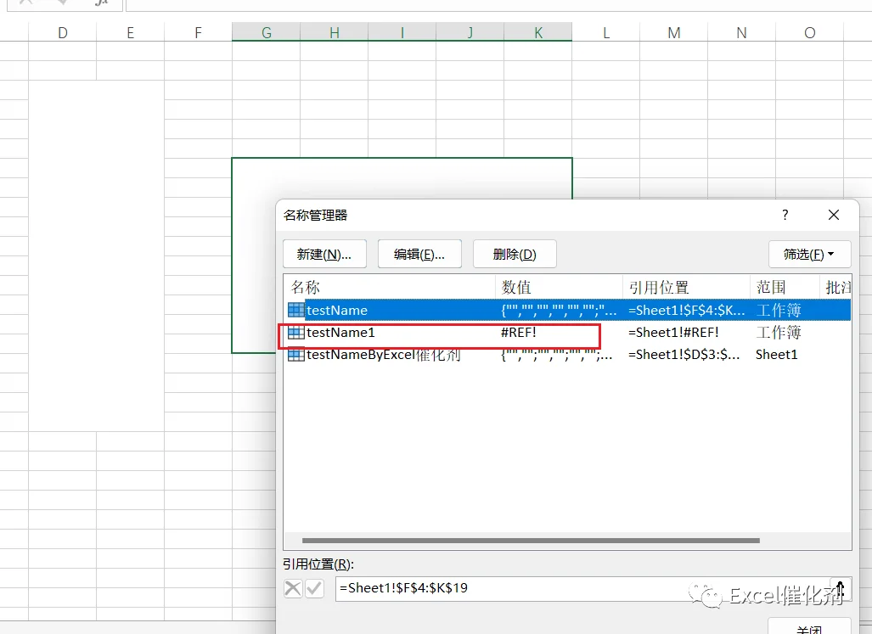The width and height of the screenshot is (872, 634).
Task: Select worksheet column G header
Action: point(267,33)
